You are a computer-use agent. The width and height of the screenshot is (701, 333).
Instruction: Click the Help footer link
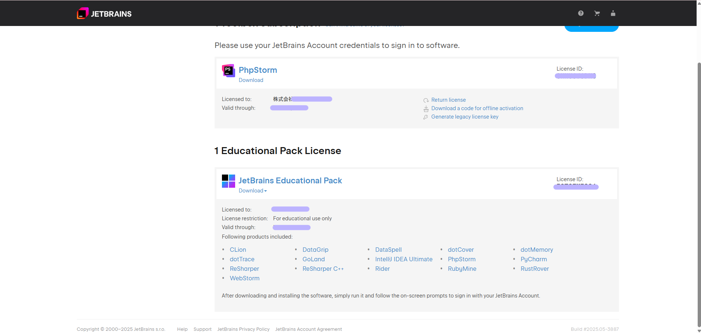pos(182,329)
